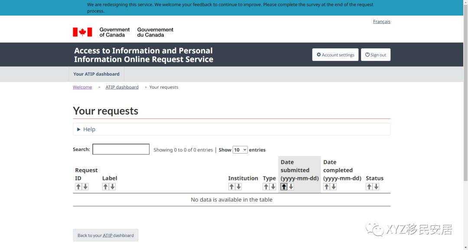
Task: Sort Date completed ascending arrow
Action: click(x=327, y=186)
